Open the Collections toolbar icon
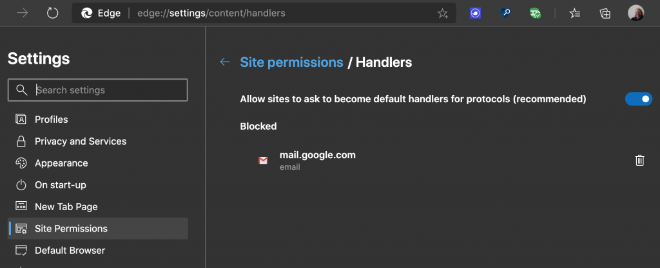Screen dimensions: 660x268 [x=605, y=13]
